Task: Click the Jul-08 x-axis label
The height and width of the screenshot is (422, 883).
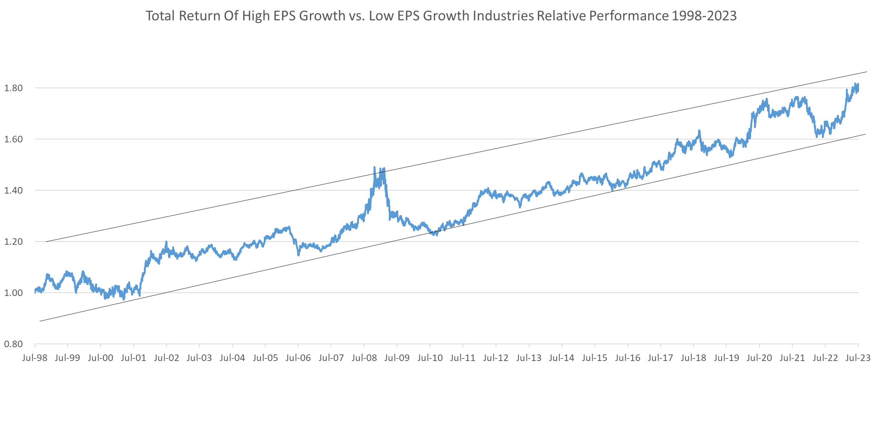Action: coord(364,358)
